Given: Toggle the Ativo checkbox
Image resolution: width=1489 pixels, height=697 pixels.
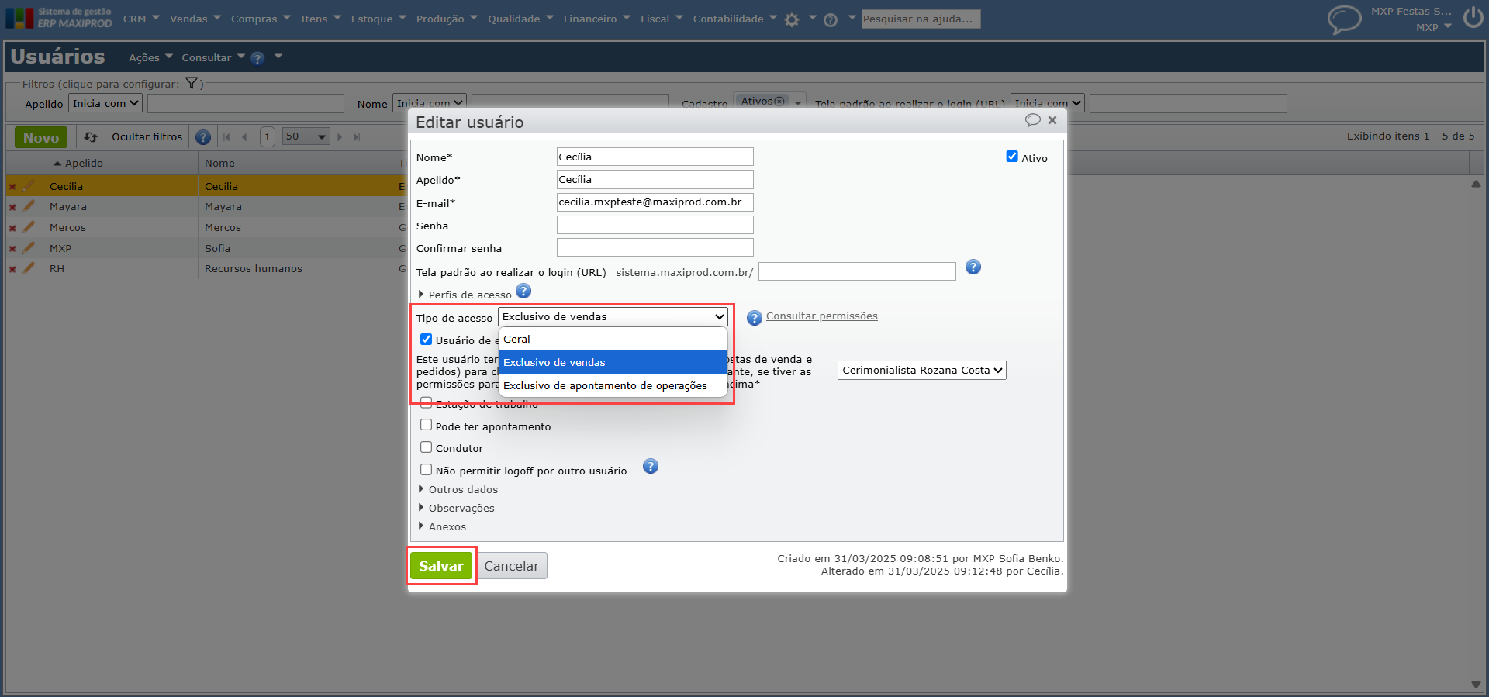Looking at the screenshot, I should (x=1012, y=157).
